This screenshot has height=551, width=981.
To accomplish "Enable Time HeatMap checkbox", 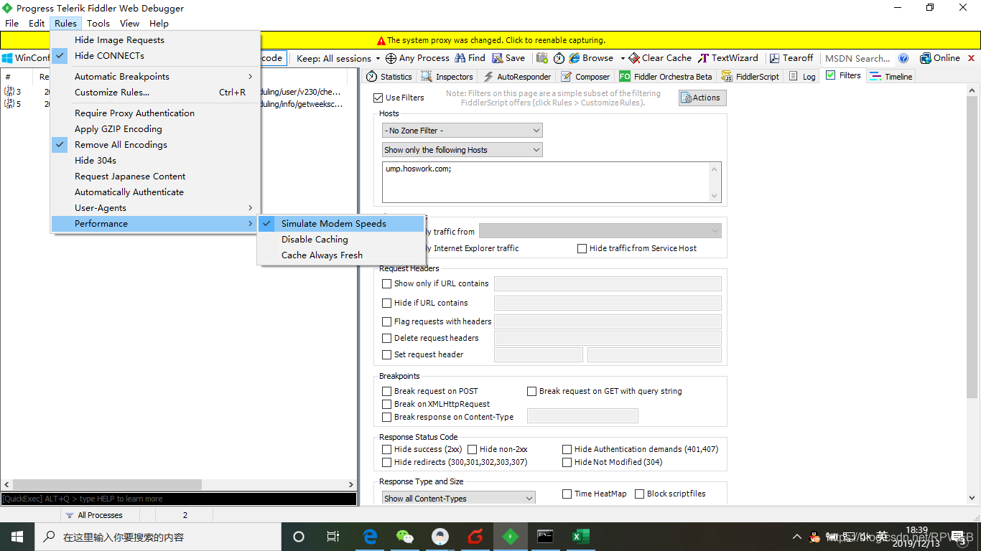I will click(x=567, y=494).
